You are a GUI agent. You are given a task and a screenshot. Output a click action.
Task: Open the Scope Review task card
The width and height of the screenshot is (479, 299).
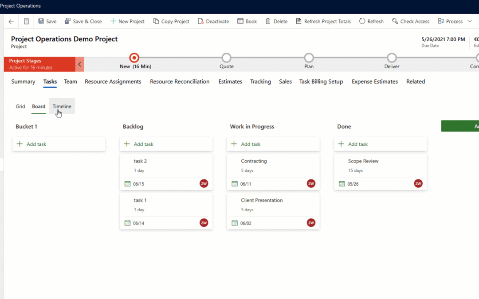pos(381,172)
